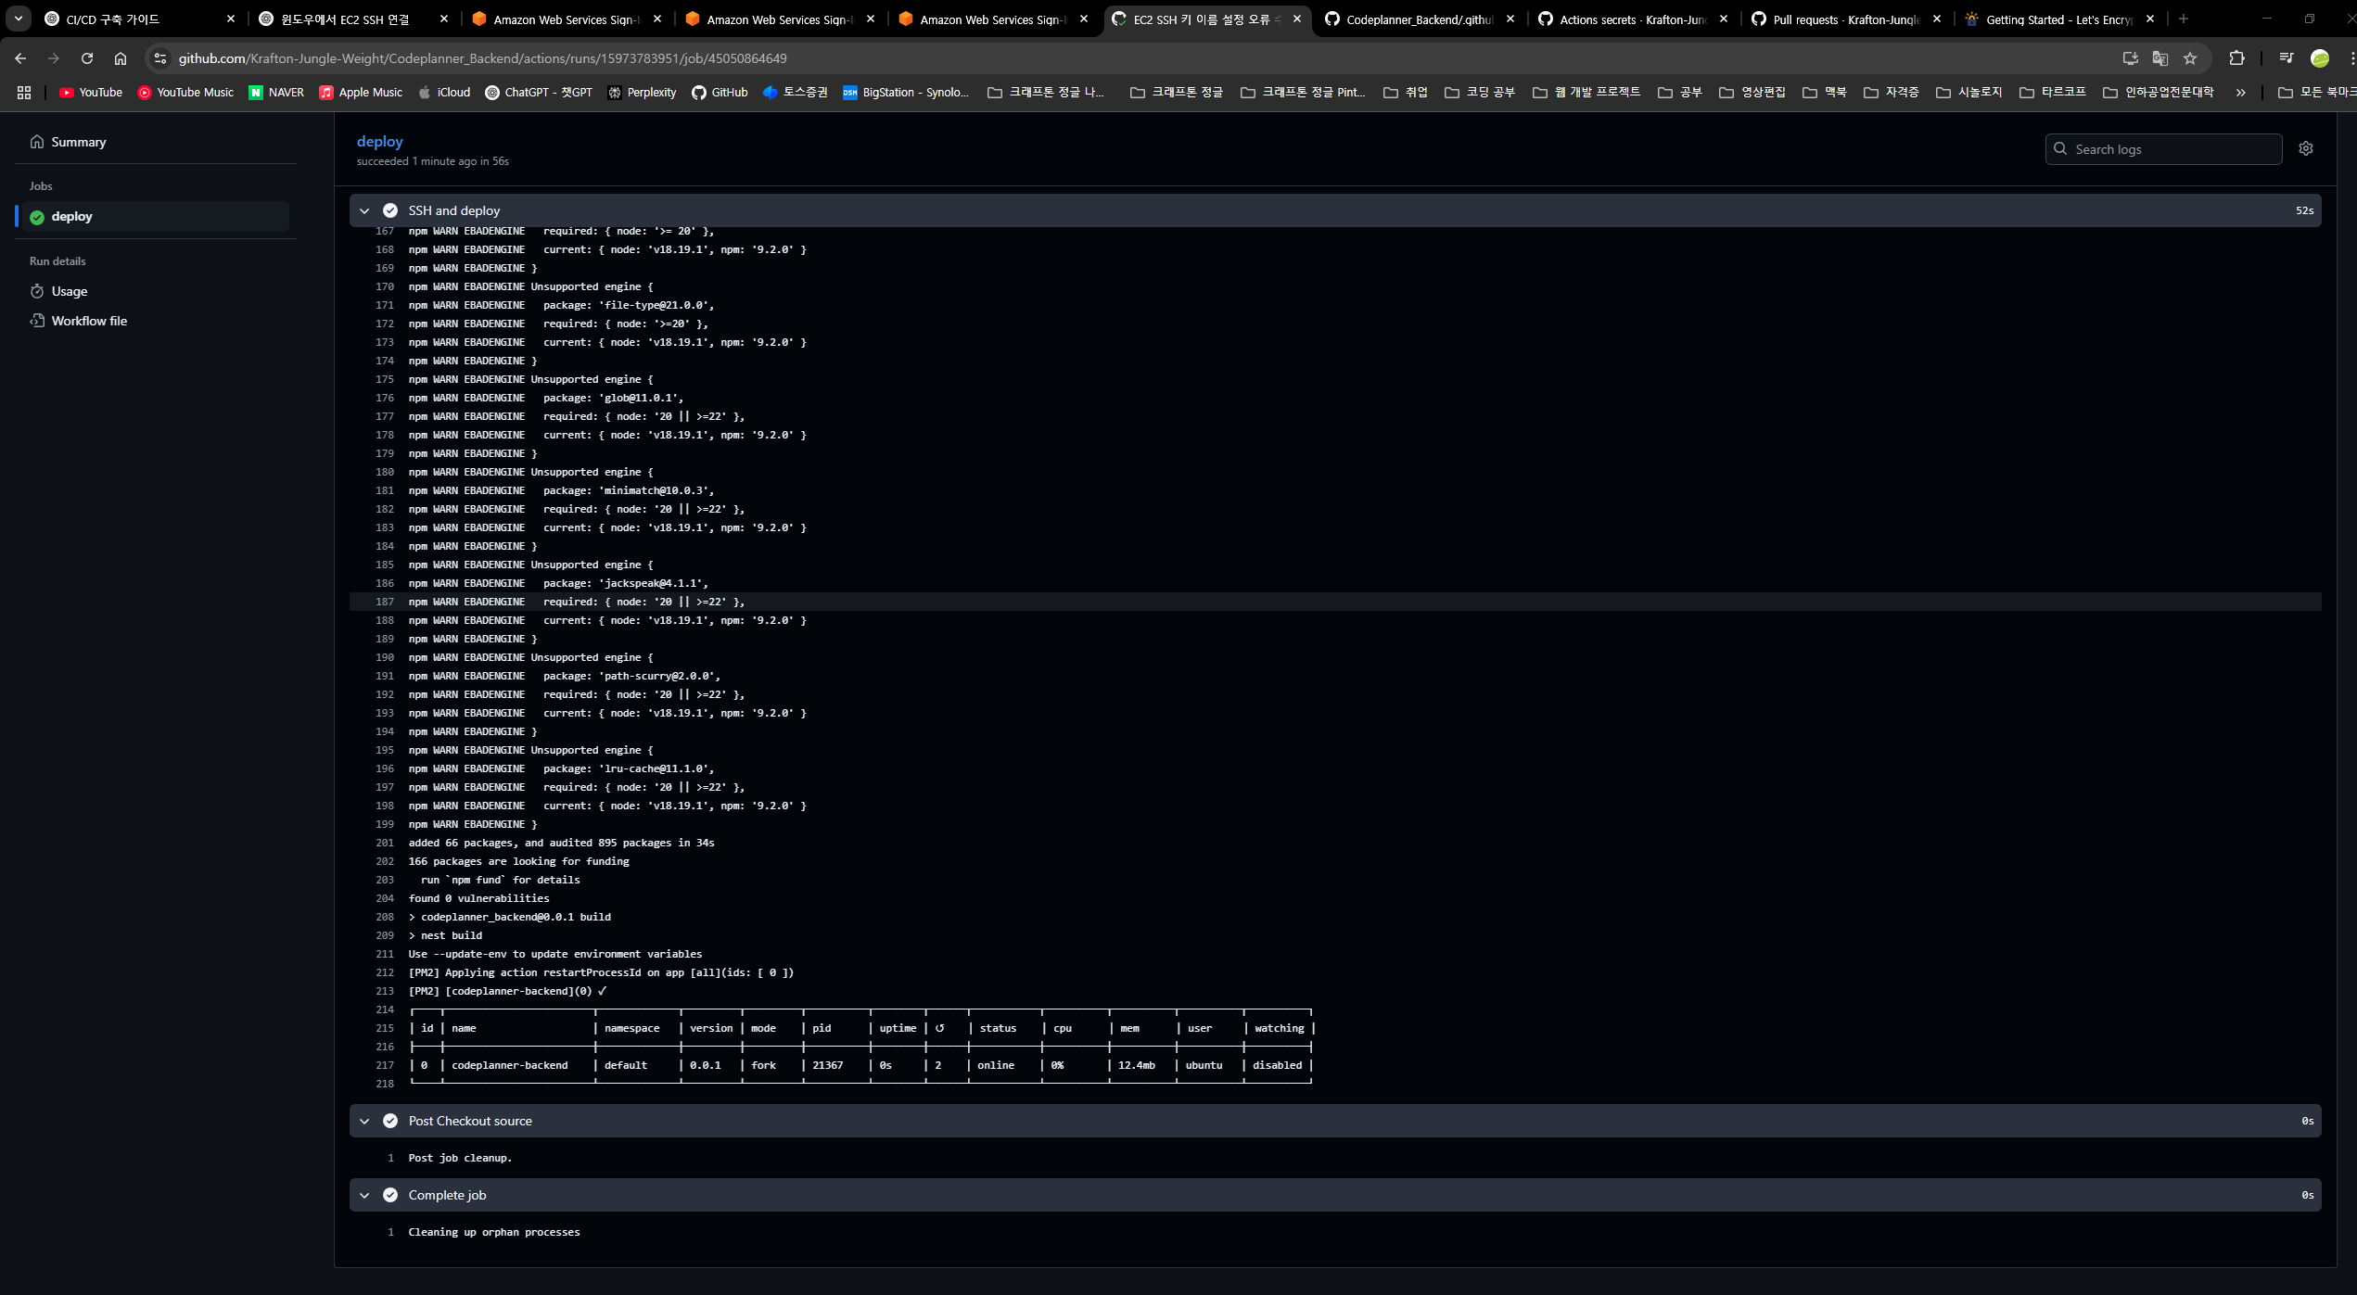Collapse the Complete job step

point(364,1196)
